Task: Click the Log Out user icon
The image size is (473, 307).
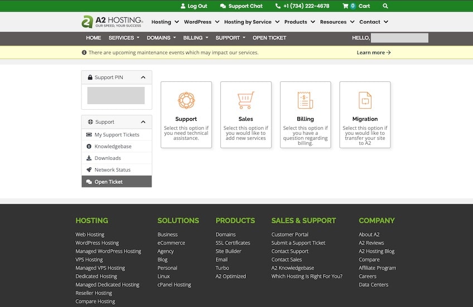Action: tap(183, 6)
